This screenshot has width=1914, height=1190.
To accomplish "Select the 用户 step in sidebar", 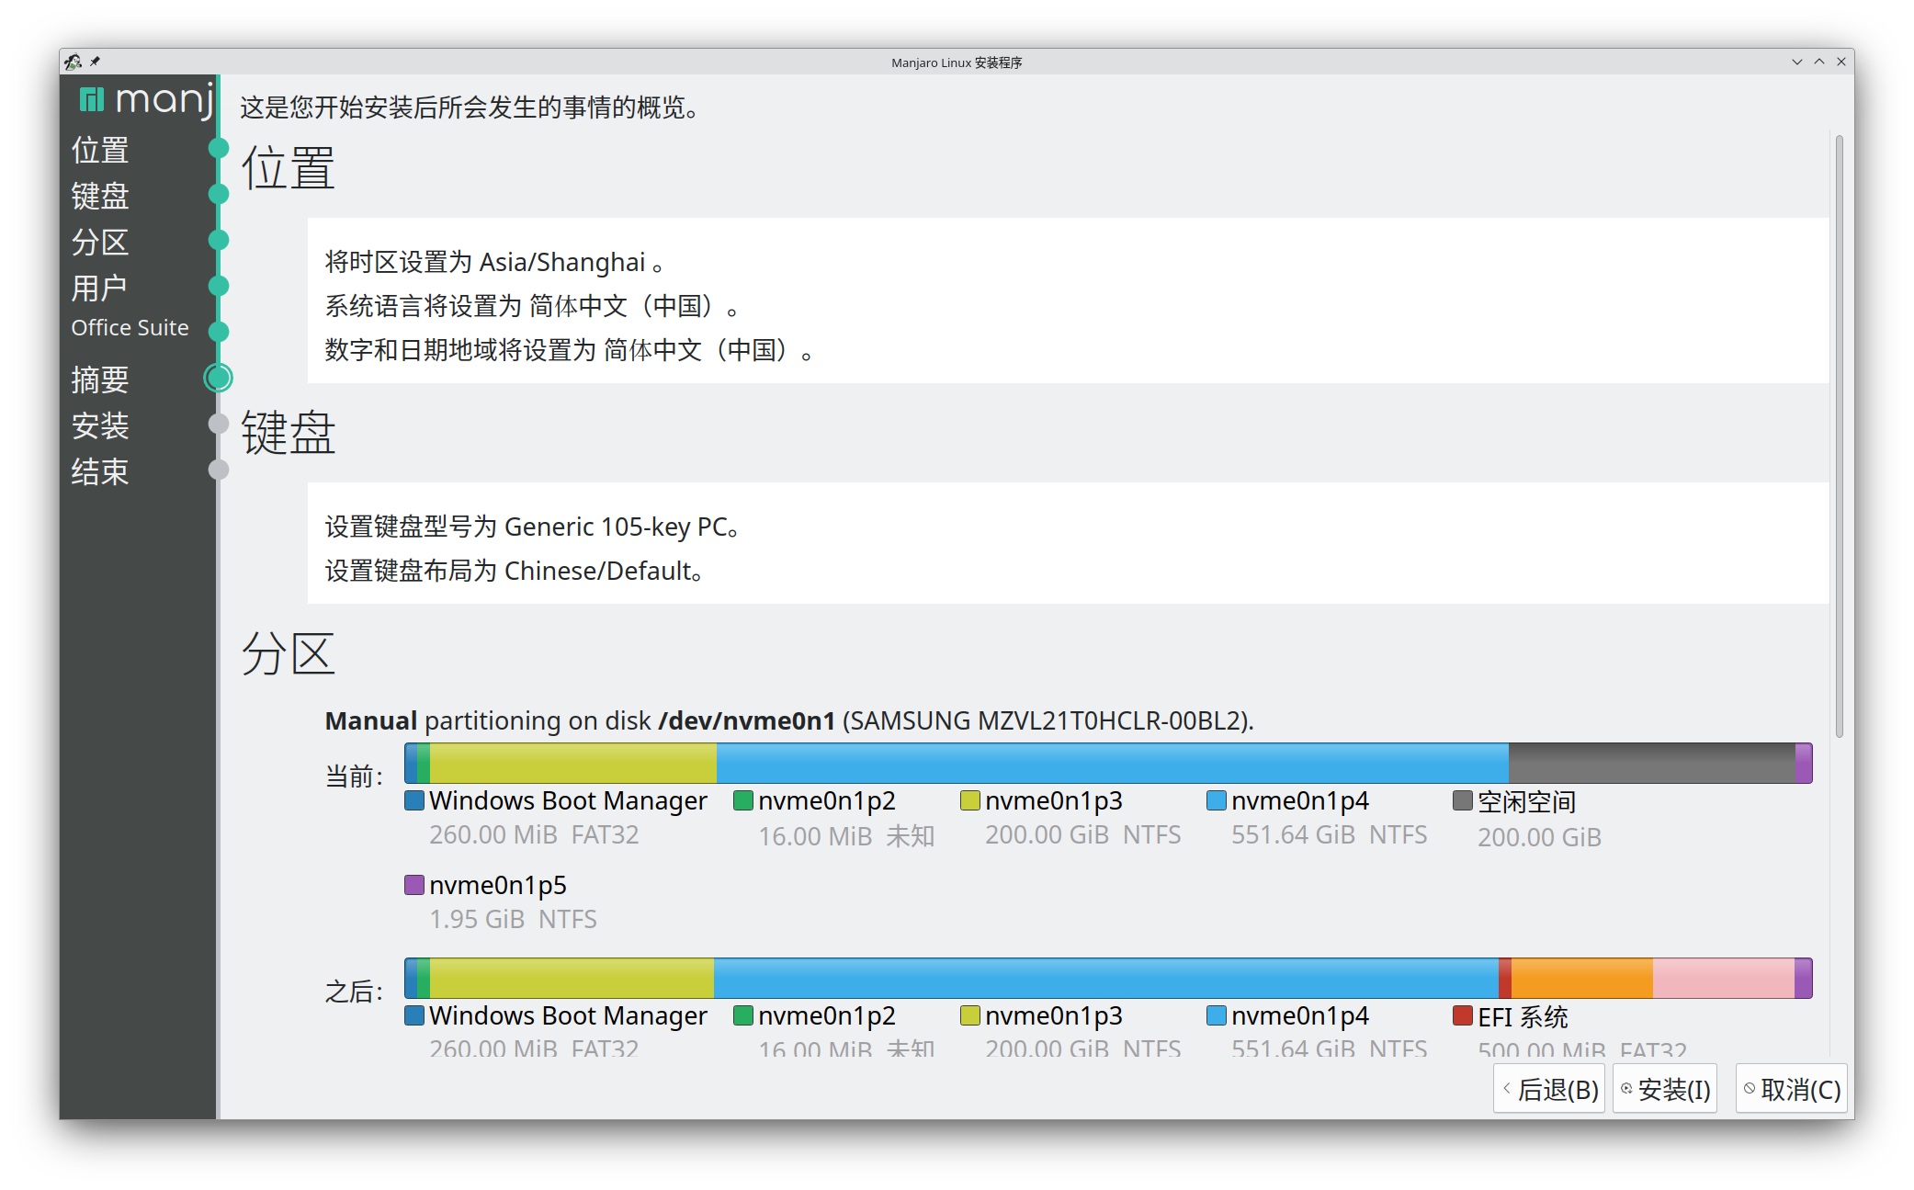I will (99, 288).
